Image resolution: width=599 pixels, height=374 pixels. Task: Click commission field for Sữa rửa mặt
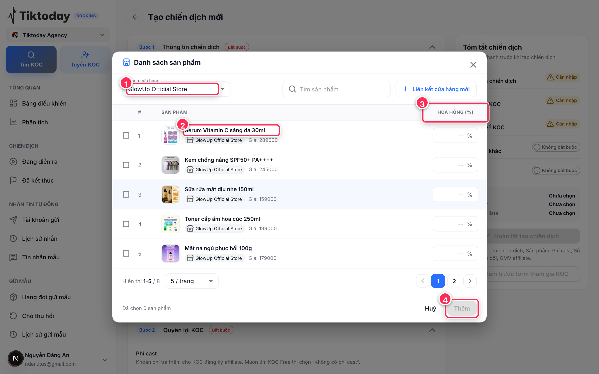click(x=455, y=194)
